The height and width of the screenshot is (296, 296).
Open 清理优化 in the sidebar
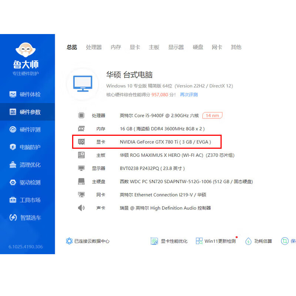coord(26,165)
